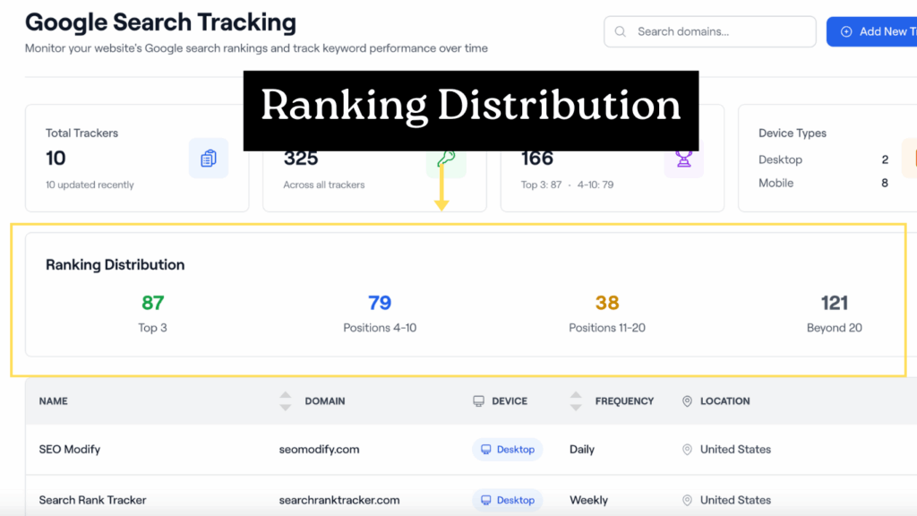Click location pin icon in SEO Modify row
The width and height of the screenshot is (917, 516).
[687, 450]
